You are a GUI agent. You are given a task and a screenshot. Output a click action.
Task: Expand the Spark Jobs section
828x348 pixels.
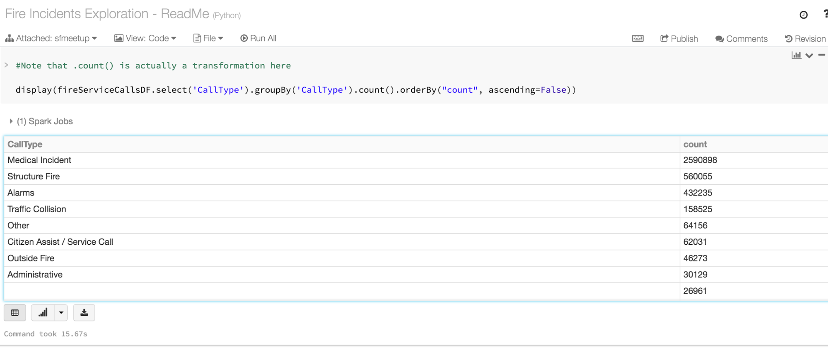click(x=11, y=121)
